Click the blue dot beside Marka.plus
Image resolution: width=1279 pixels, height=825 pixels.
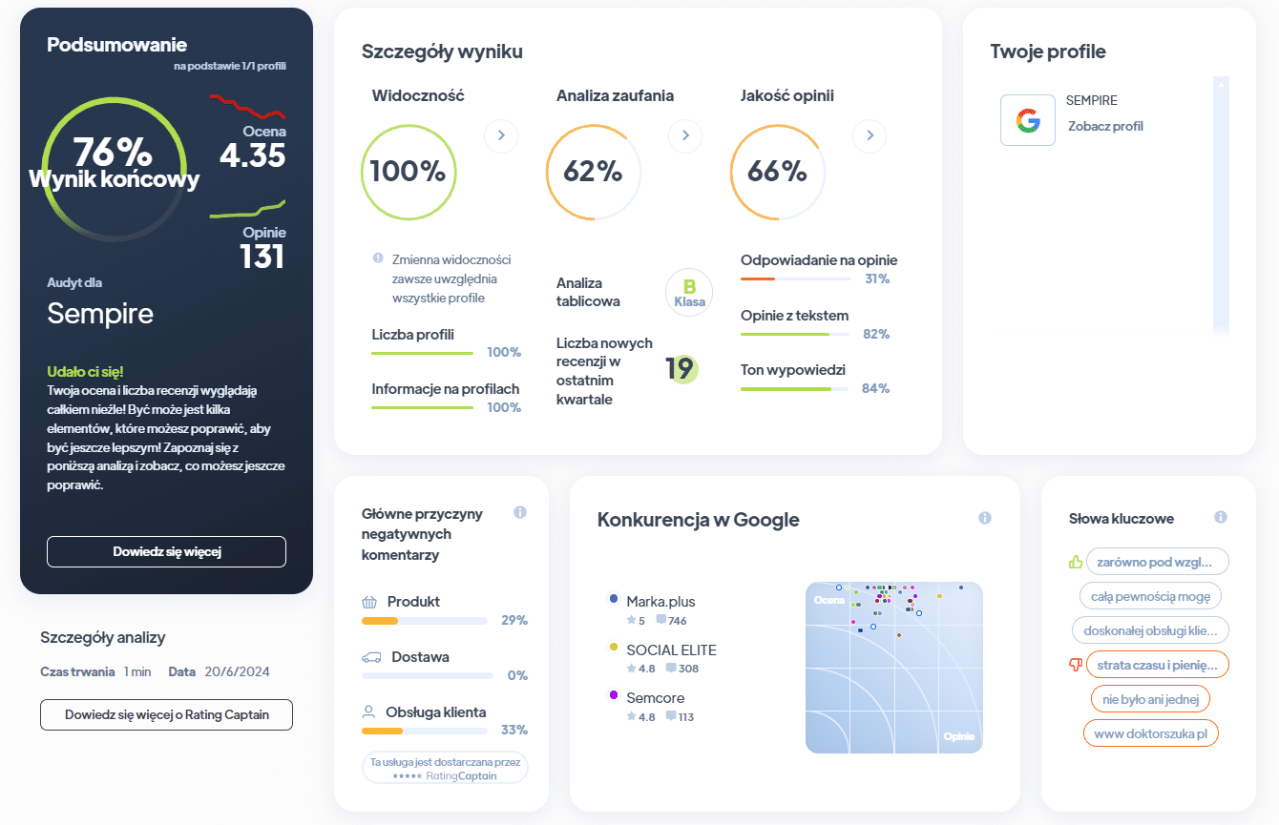(614, 599)
